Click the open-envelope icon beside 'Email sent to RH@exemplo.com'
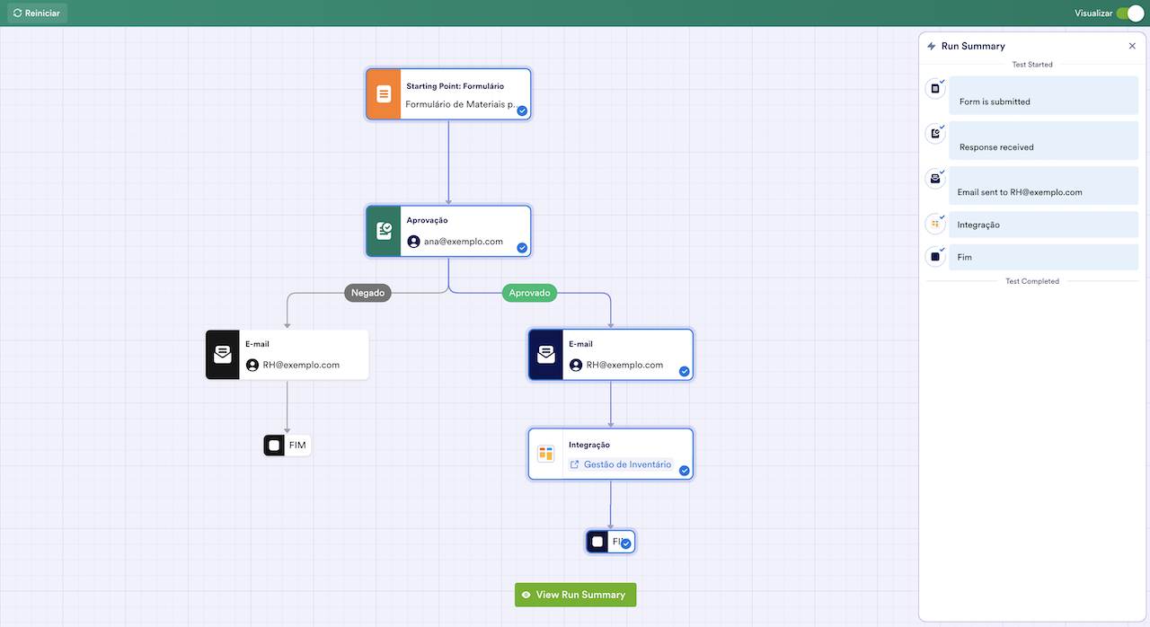The height and width of the screenshot is (627, 1150). point(934,179)
